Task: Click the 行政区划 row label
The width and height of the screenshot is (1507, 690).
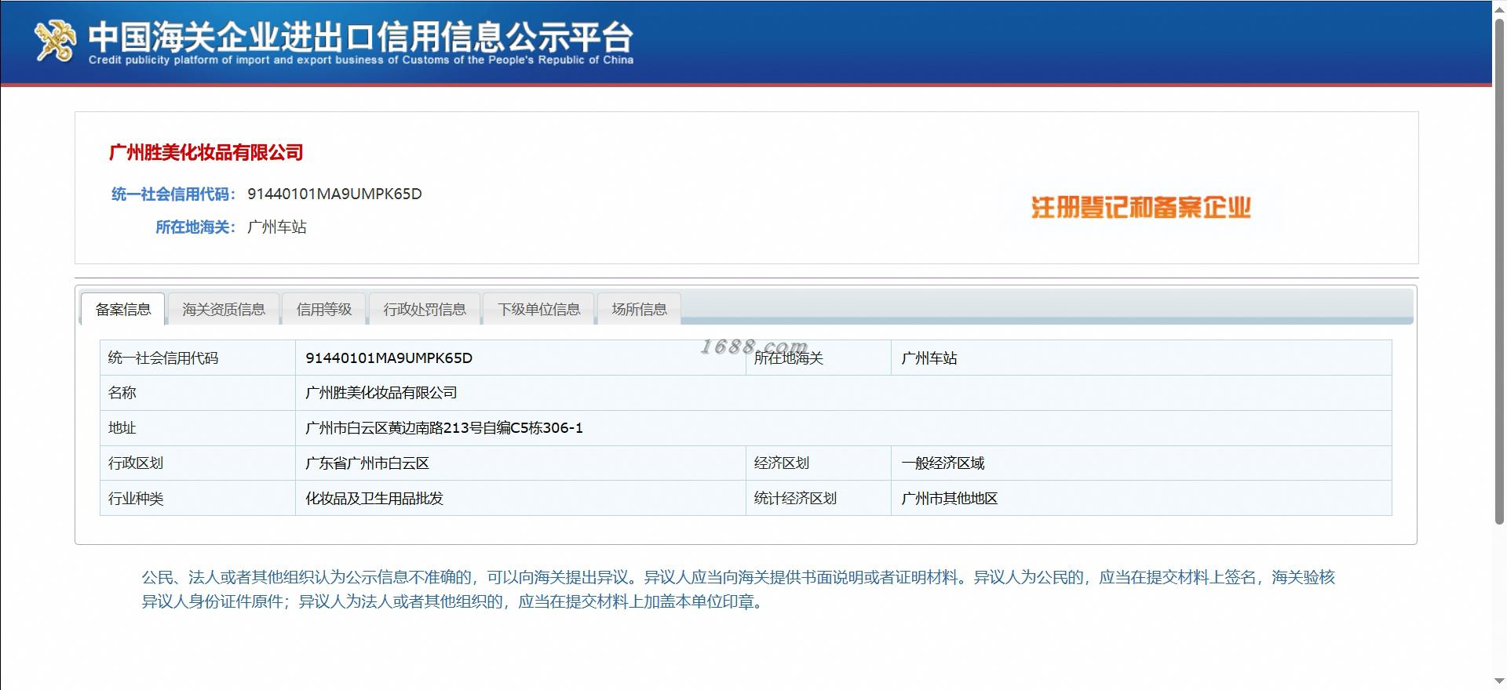Action: point(198,463)
